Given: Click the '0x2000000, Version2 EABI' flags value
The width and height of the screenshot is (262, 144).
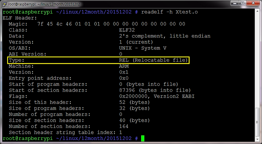Looking at the screenshot, I should coord(157,96).
